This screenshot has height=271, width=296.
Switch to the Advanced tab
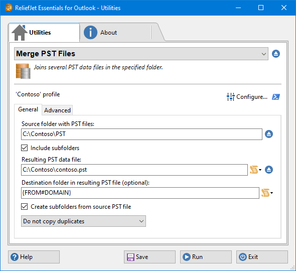point(57,110)
